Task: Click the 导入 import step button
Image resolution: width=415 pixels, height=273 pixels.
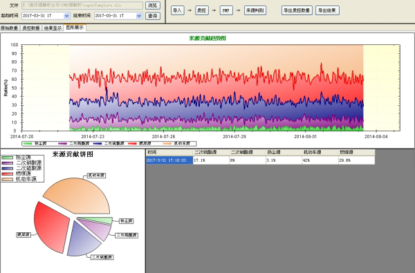Action: (177, 10)
